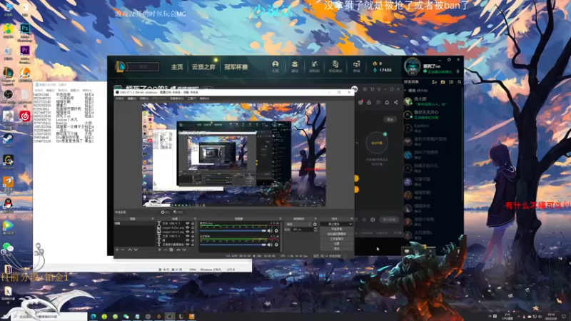This screenshot has height=321, width=571.
Task: Click OBS 启动虚拟摄像机 button
Action: [x=337, y=234]
